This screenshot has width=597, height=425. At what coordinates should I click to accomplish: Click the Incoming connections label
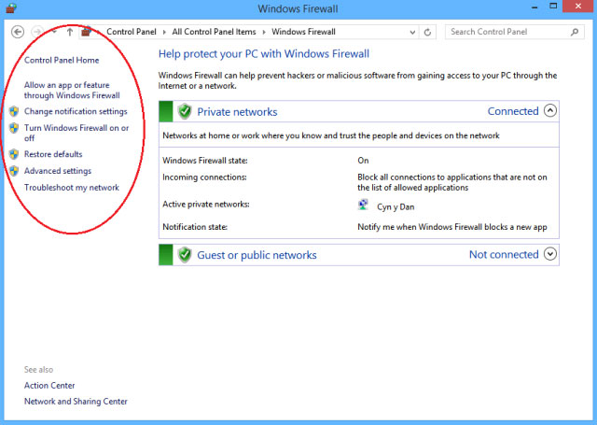click(x=204, y=177)
